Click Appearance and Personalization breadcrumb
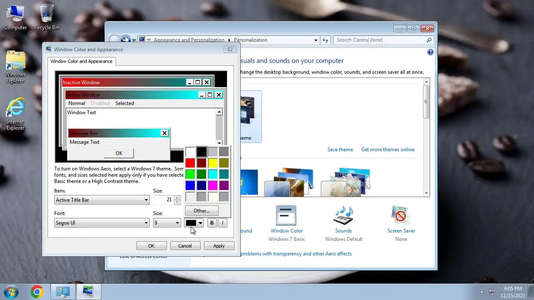 click(189, 40)
